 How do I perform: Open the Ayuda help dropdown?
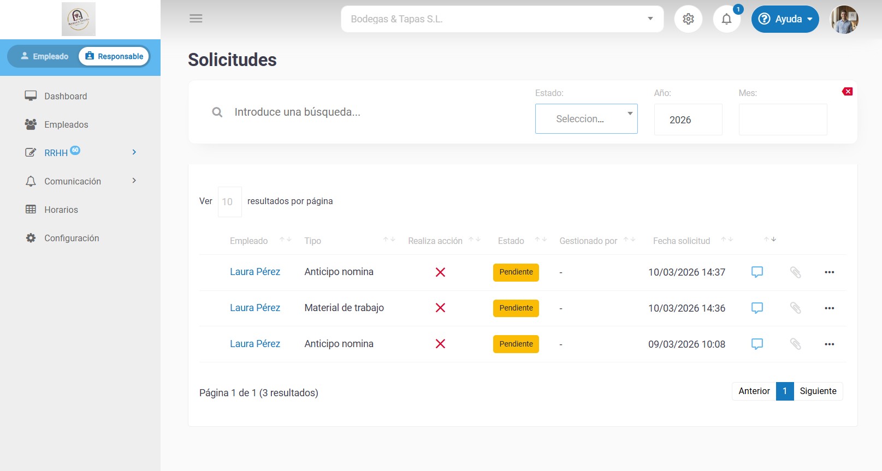tap(785, 19)
